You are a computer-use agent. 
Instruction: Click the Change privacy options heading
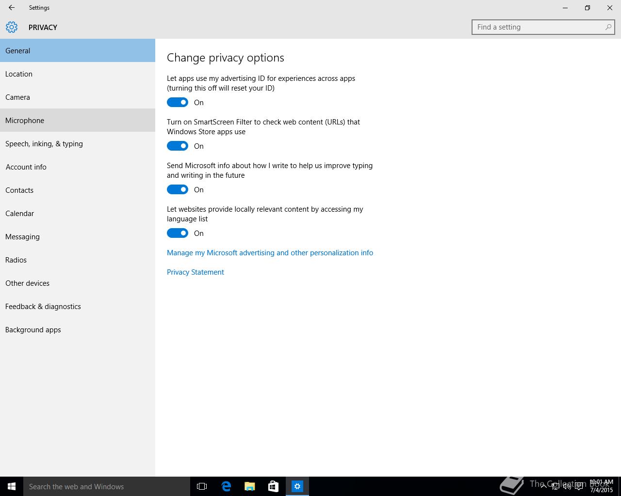(226, 58)
